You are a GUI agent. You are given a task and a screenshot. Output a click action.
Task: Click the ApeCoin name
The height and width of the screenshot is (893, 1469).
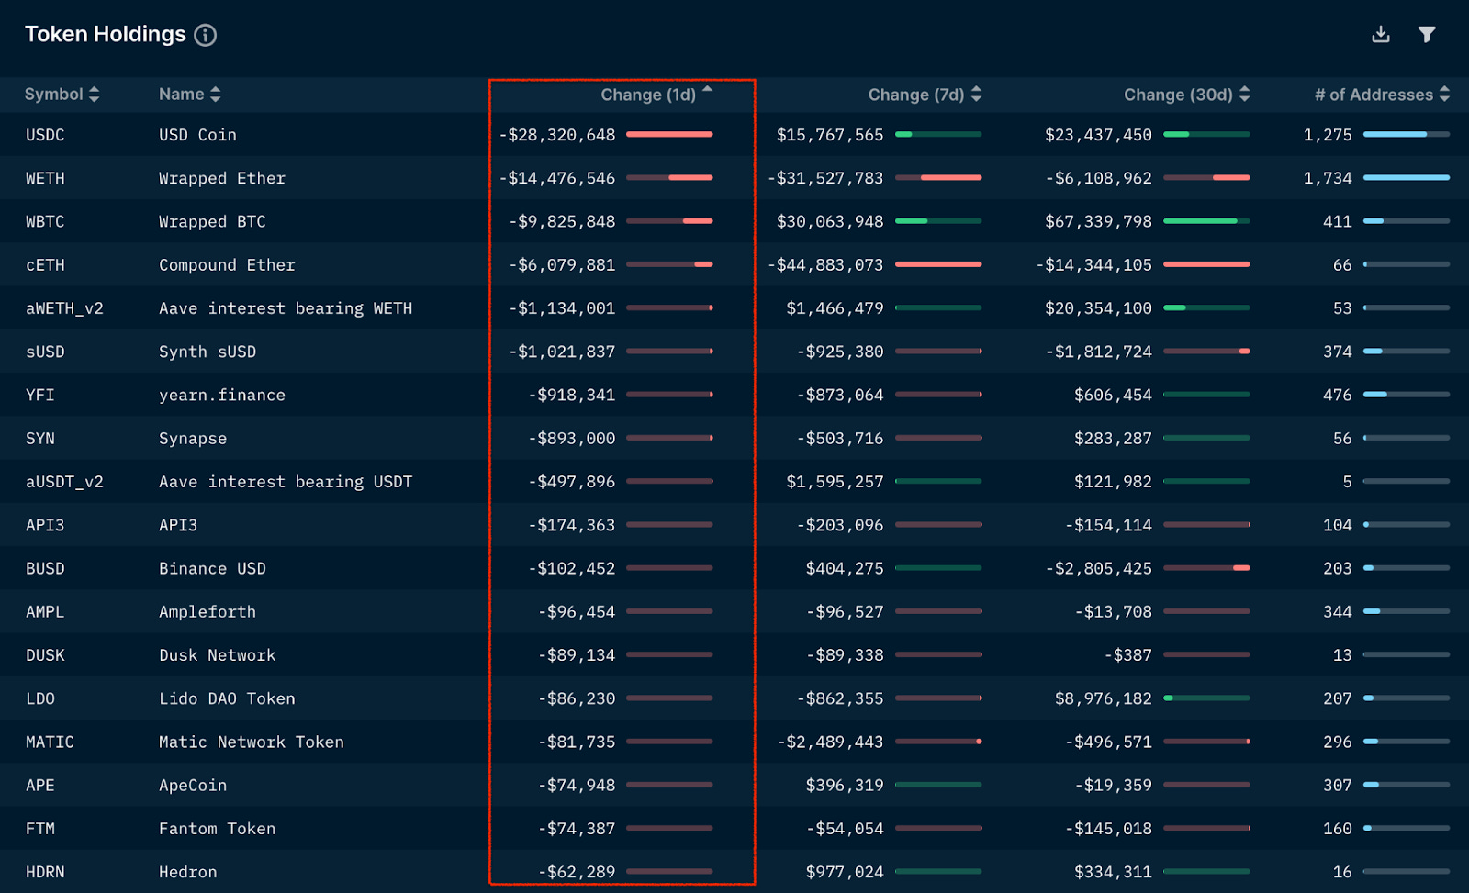point(193,786)
